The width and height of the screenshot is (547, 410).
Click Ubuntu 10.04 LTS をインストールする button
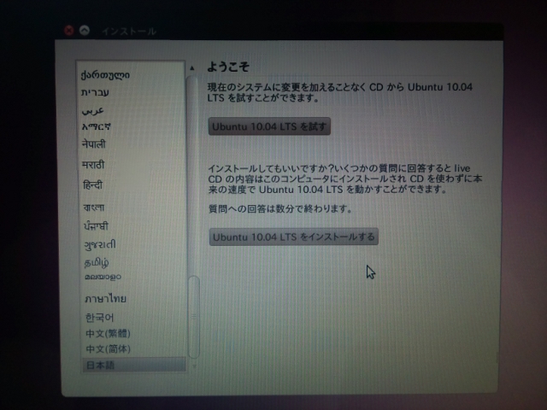coord(294,237)
